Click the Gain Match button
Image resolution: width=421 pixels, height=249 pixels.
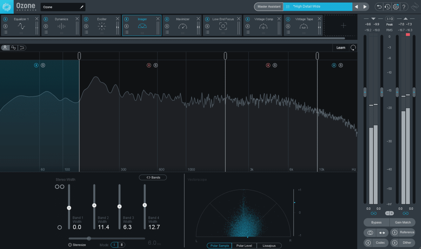coord(403,222)
